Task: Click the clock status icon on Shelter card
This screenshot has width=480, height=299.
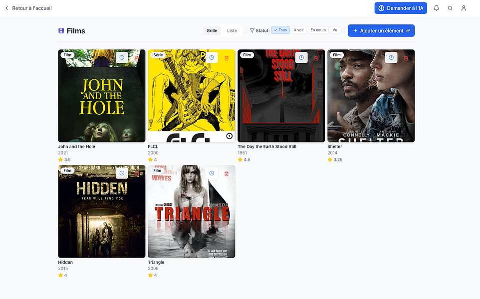Action: pyautogui.click(x=391, y=57)
